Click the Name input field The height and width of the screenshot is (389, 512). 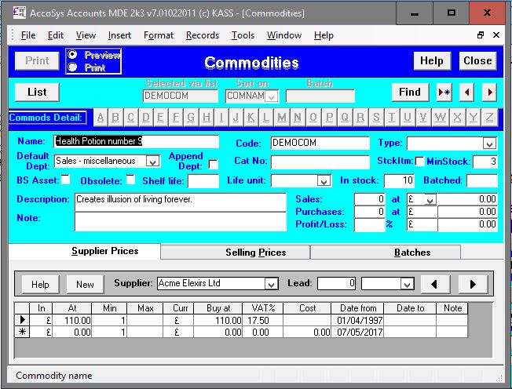pos(136,141)
